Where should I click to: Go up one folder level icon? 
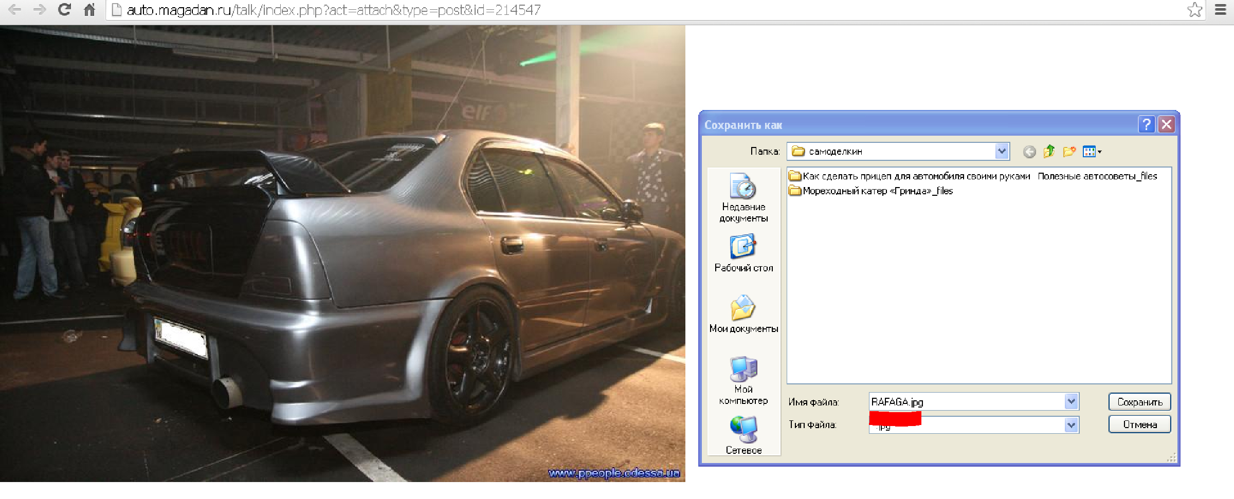(x=1049, y=152)
